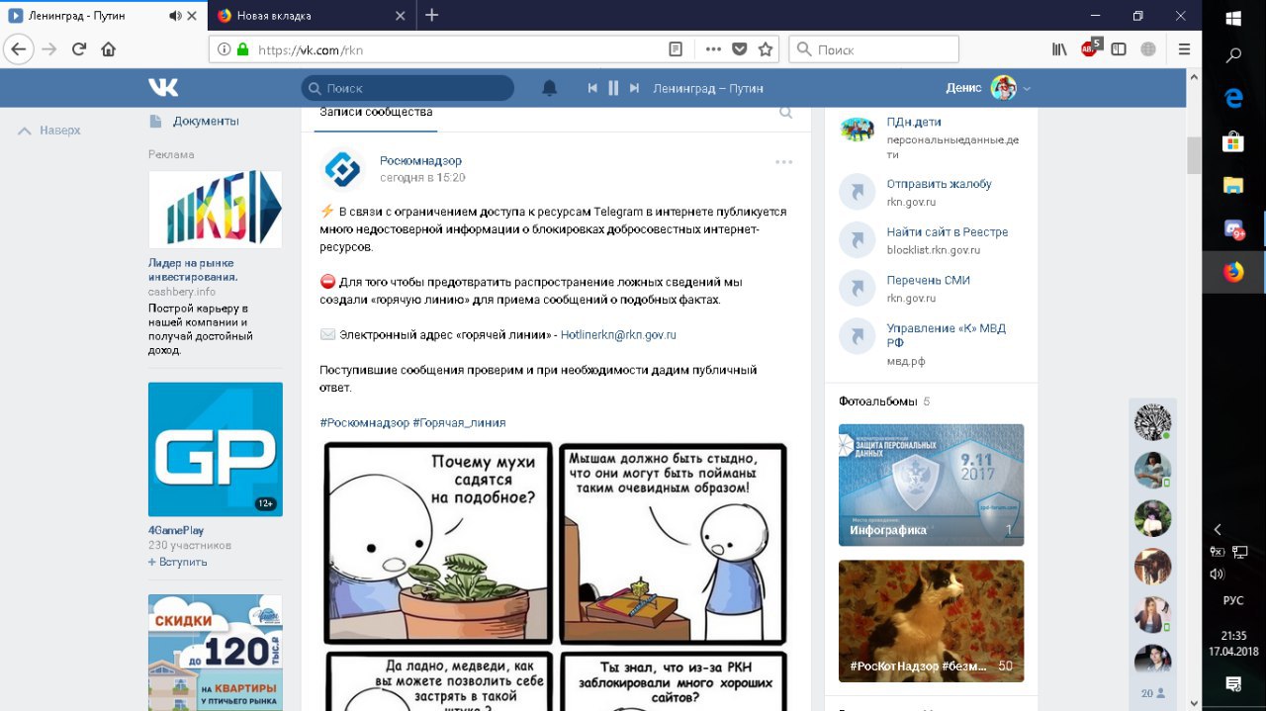The width and height of the screenshot is (1266, 711).
Task: Open the comic image attached to the post
Action: pyautogui.click(x=556, y=576)
